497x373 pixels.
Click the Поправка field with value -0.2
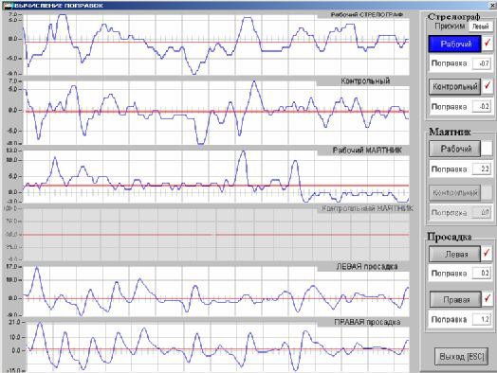coord(482,107)
